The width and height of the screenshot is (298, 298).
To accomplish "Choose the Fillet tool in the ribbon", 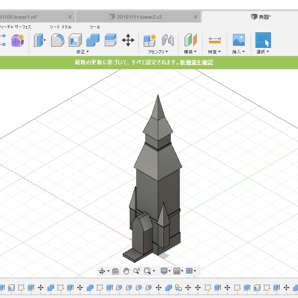I will pos(58,40).
